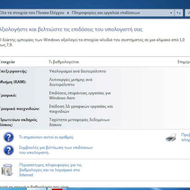Click the 'Στοιχείο' column header
Viewport: 190px width, 190px height.
(7, 62)
